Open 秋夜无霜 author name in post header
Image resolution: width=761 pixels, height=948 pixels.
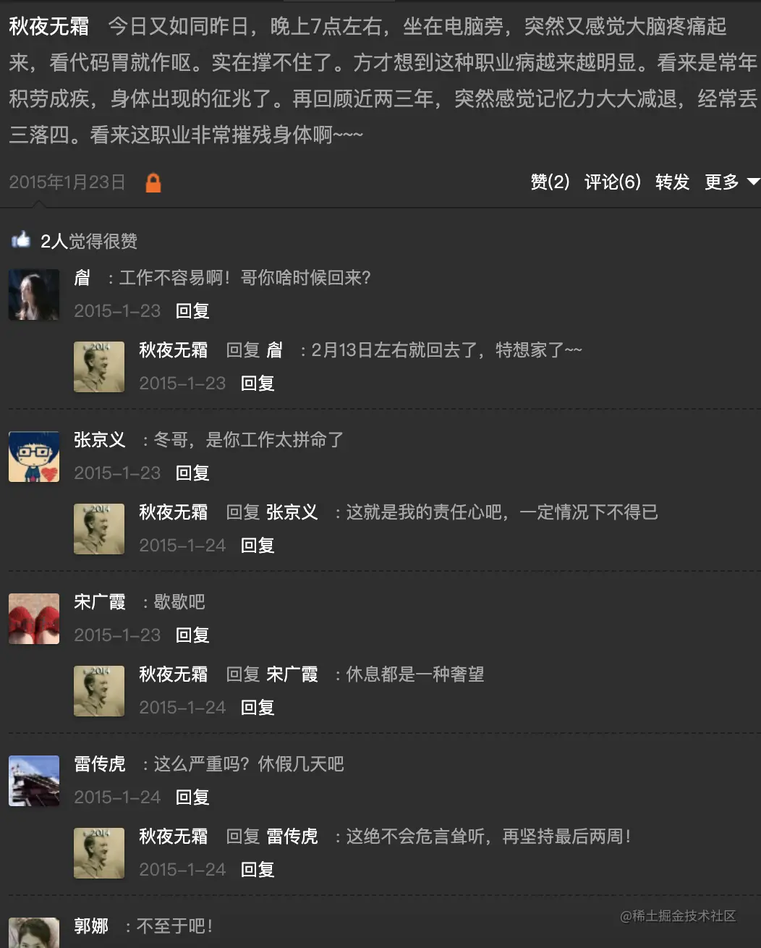[49, 27]
